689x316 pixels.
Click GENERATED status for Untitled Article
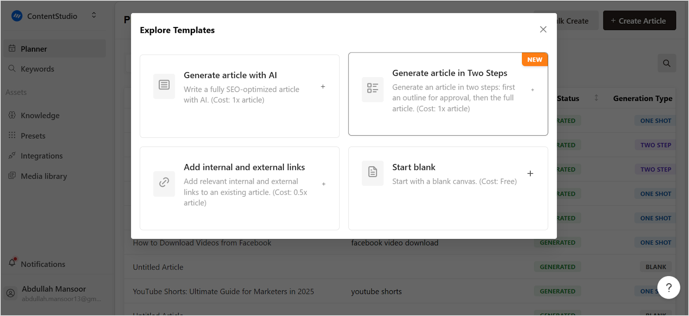pos(558,267)
